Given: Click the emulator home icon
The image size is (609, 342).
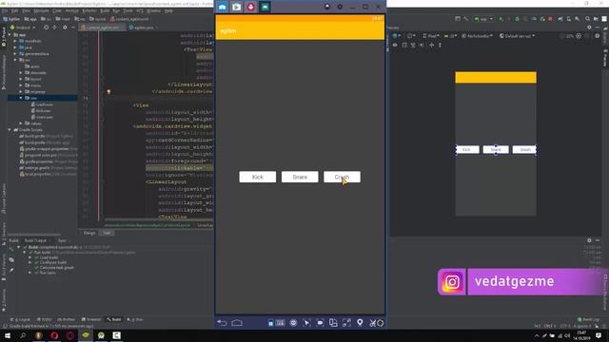Looking at the screenshot, I should coord(237,323).
